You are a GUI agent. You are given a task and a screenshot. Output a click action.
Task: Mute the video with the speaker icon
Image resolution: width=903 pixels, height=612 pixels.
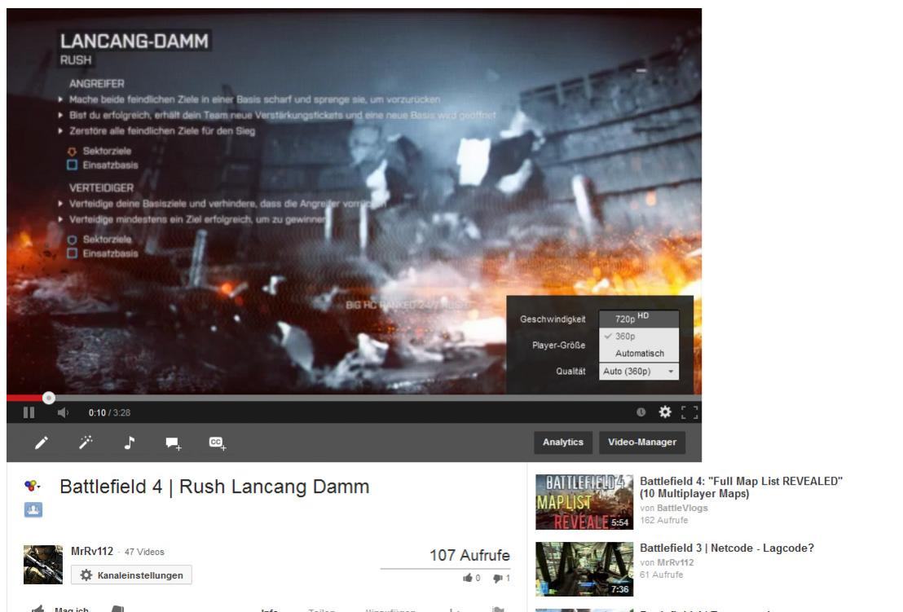64,412
